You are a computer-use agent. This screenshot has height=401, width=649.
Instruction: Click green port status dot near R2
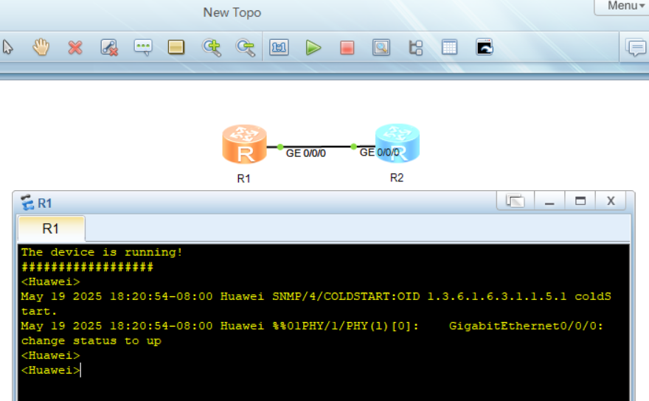point(353,147)
